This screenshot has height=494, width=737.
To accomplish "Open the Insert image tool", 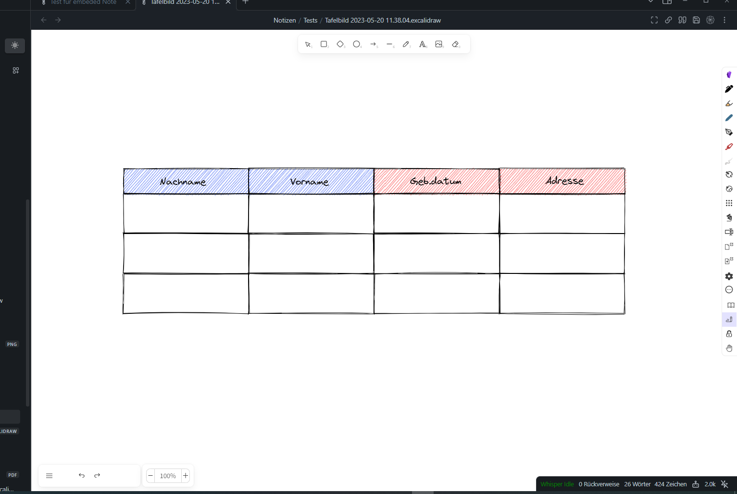I will 439,44.
